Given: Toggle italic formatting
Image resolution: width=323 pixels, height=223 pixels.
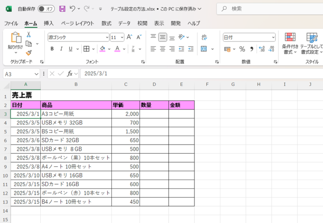Looking at the screenshot, I should pyautogui.click(x=61, y=49).
